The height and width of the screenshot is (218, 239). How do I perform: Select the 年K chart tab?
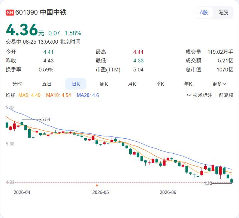click(188, 84)
